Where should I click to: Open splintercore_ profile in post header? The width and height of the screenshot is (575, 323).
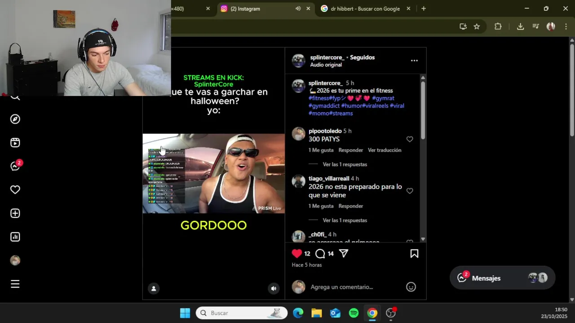tap(327, 57)
